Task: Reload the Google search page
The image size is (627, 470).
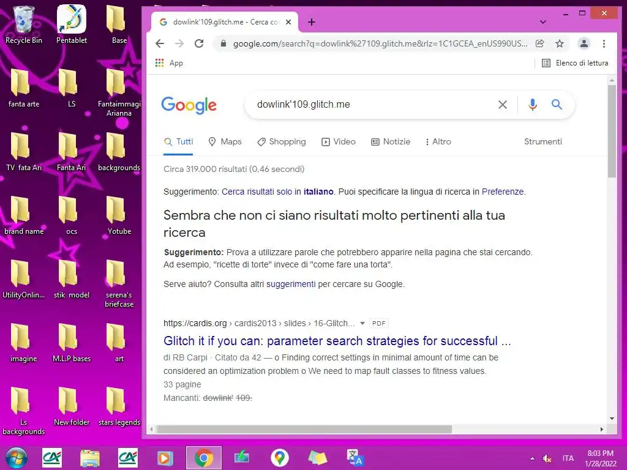Action: 199,43
